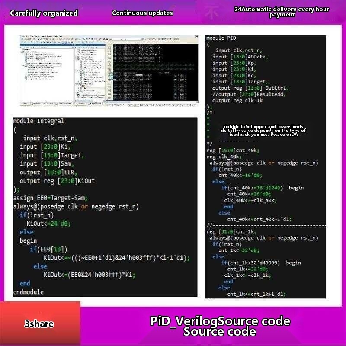Click the "Continuous updates" banner text
This screenshot has height=346, width=346.
[x=142, y=13]
